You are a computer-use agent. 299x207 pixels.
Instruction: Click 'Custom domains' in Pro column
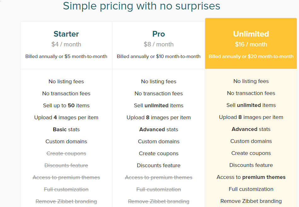coord(159,141)
